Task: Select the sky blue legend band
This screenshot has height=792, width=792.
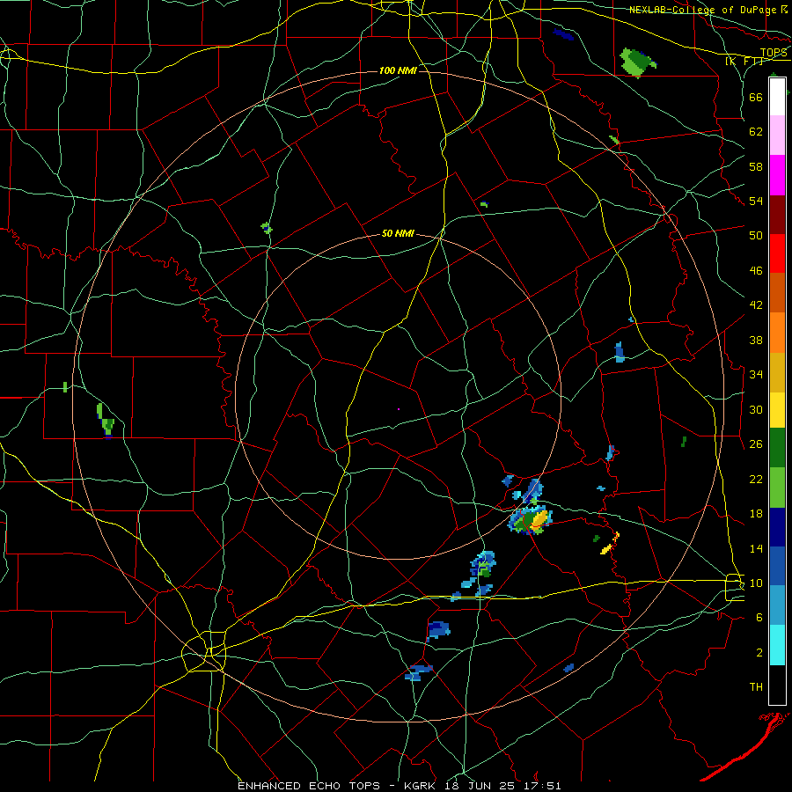Action: point(777,605)
